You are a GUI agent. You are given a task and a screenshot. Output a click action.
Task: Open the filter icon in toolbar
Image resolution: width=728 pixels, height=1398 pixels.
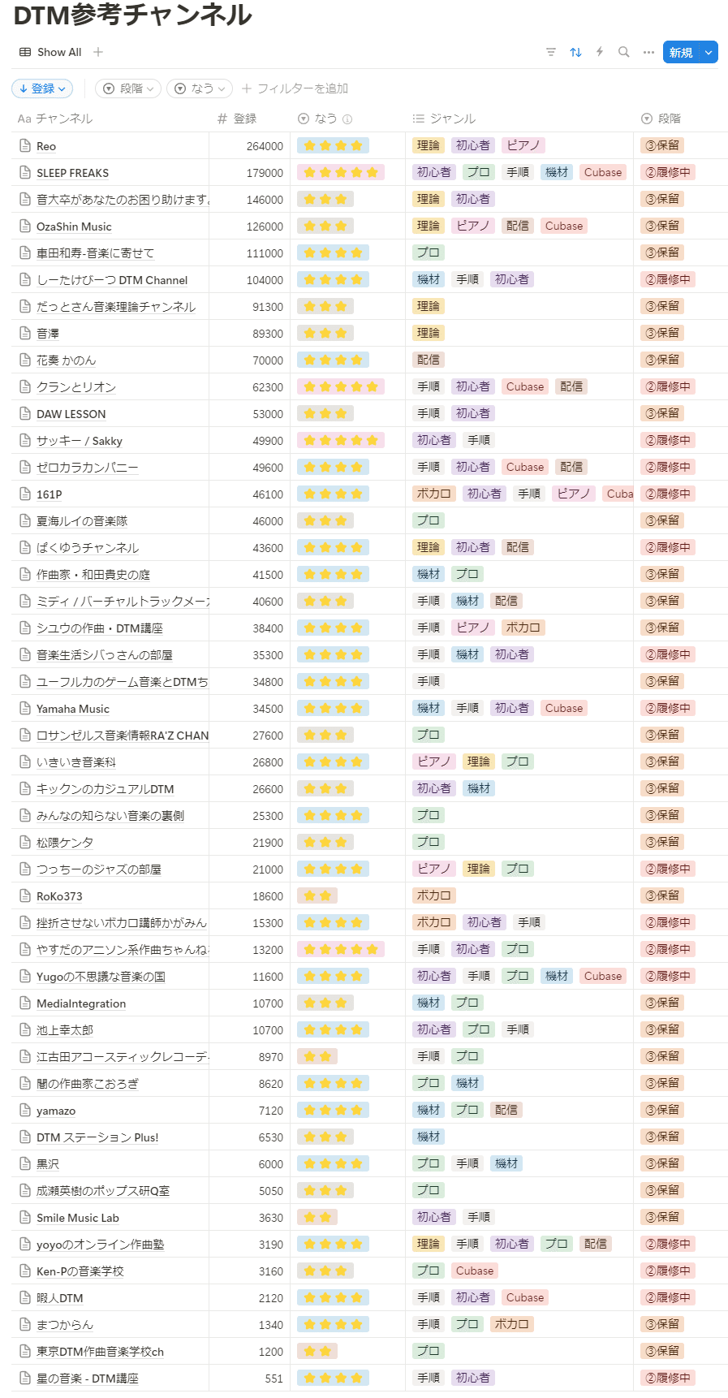[x=551, y=52]
